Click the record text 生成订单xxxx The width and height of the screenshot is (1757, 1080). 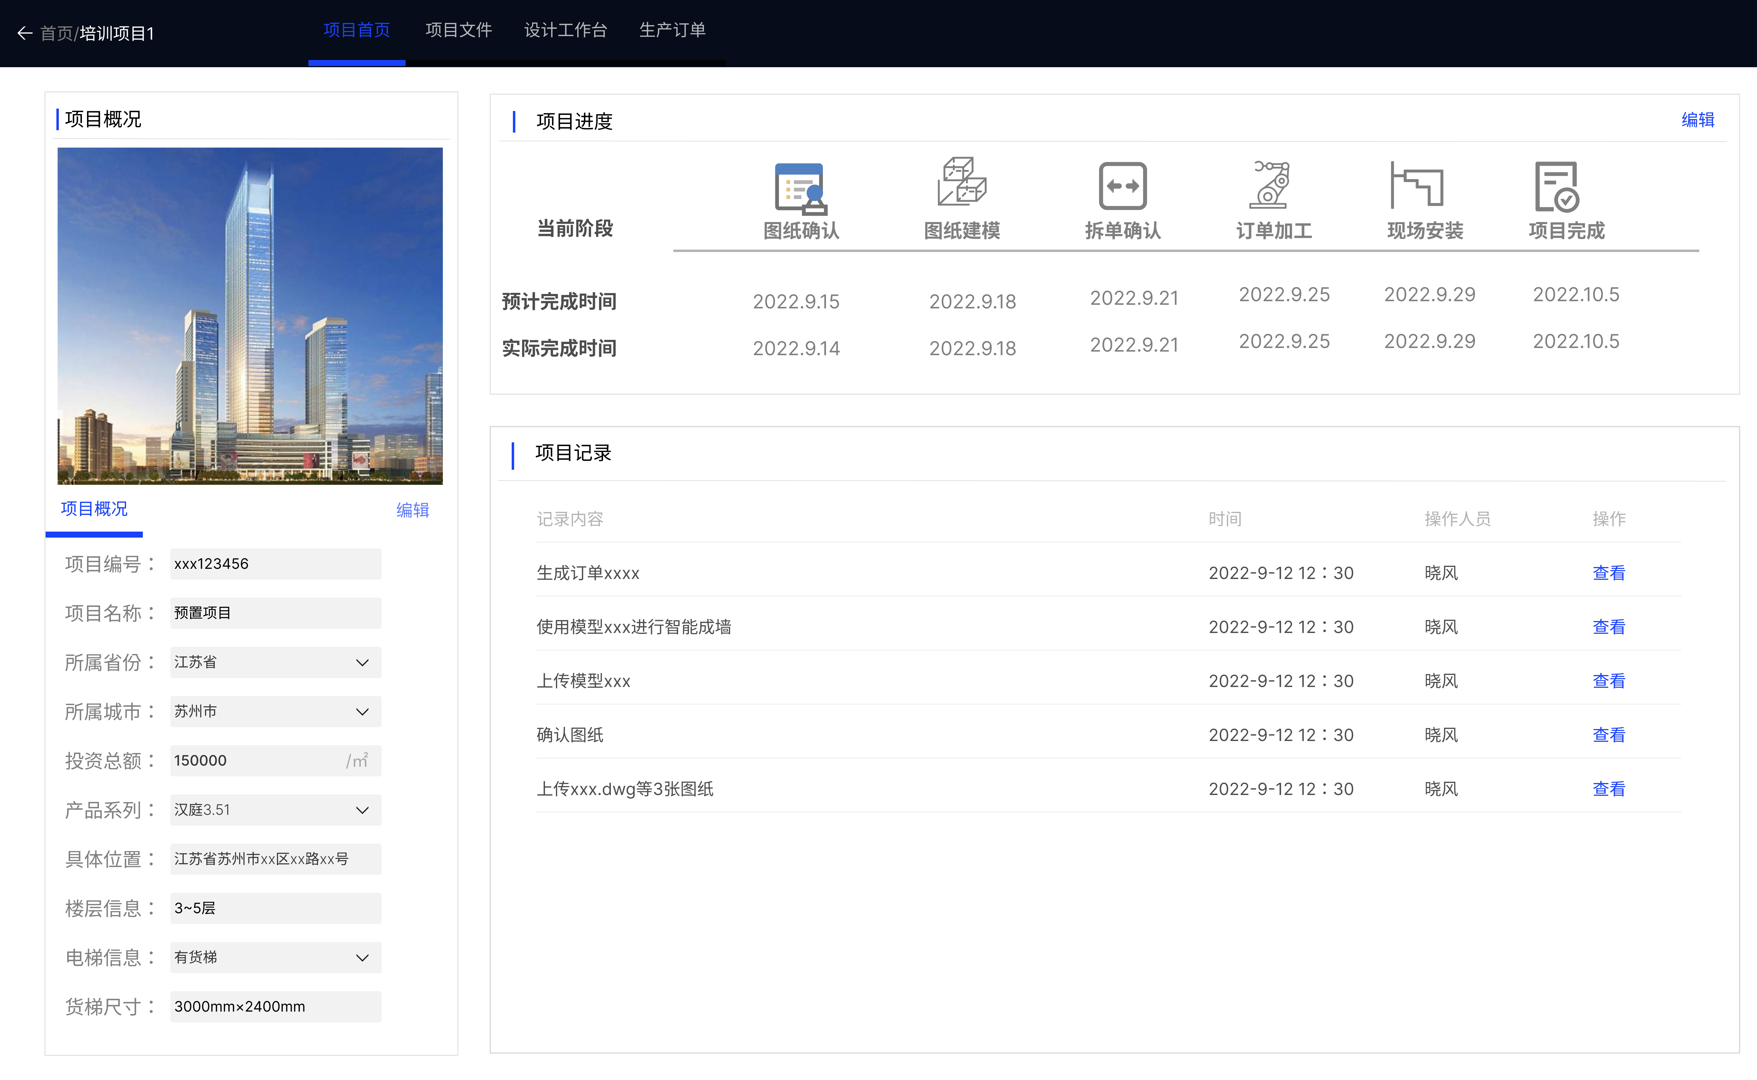tap(588, 573)
